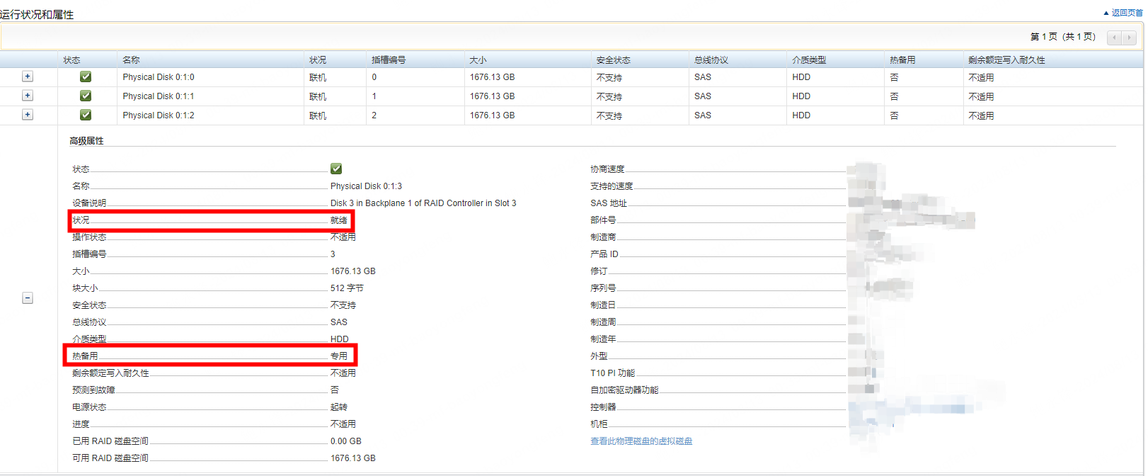This screenshot has height=476, width=1148.
Task: Click status checkmark for Physical Disk 0:1:0
Action: point(86,76)
